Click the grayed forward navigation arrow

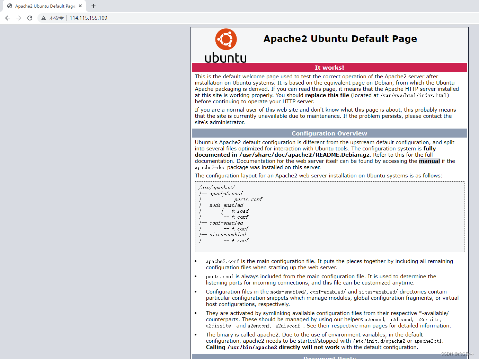click(x=18, y=18)
